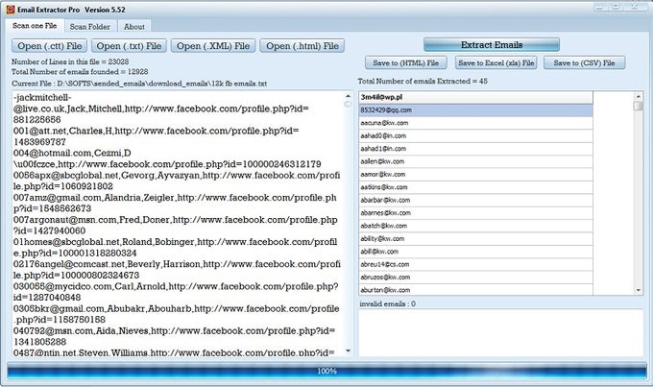The image size is (653, 387).
Task: Open the About tab
Action: [134, 27]
